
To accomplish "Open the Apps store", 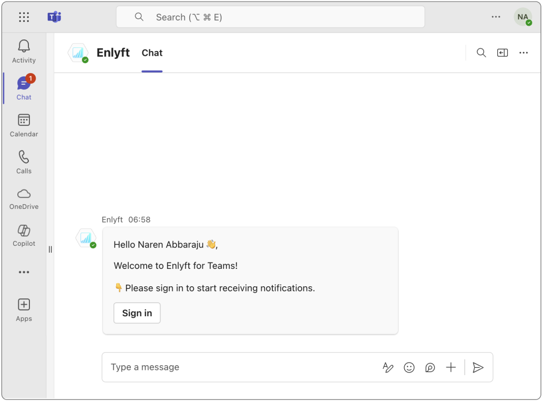I will tap(24, 310).
